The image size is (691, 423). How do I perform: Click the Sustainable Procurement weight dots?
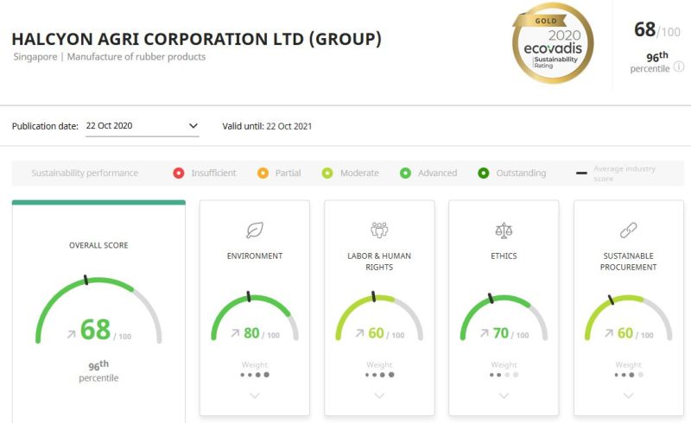pyautogui.click(x=628, y=375)
